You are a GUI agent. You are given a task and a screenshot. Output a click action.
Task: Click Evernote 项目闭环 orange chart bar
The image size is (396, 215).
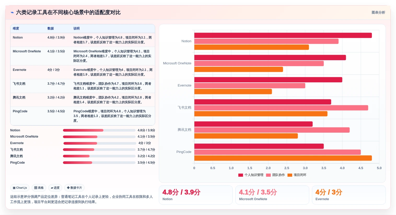coord(233,91)
